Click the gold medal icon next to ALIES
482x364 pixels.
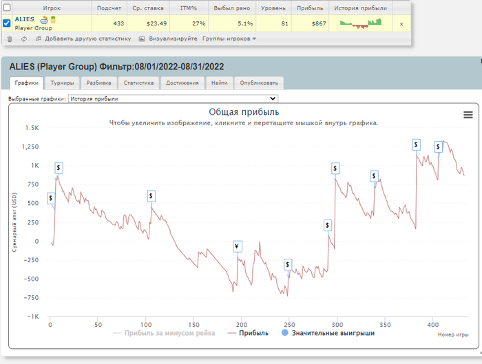coord(53,20)
